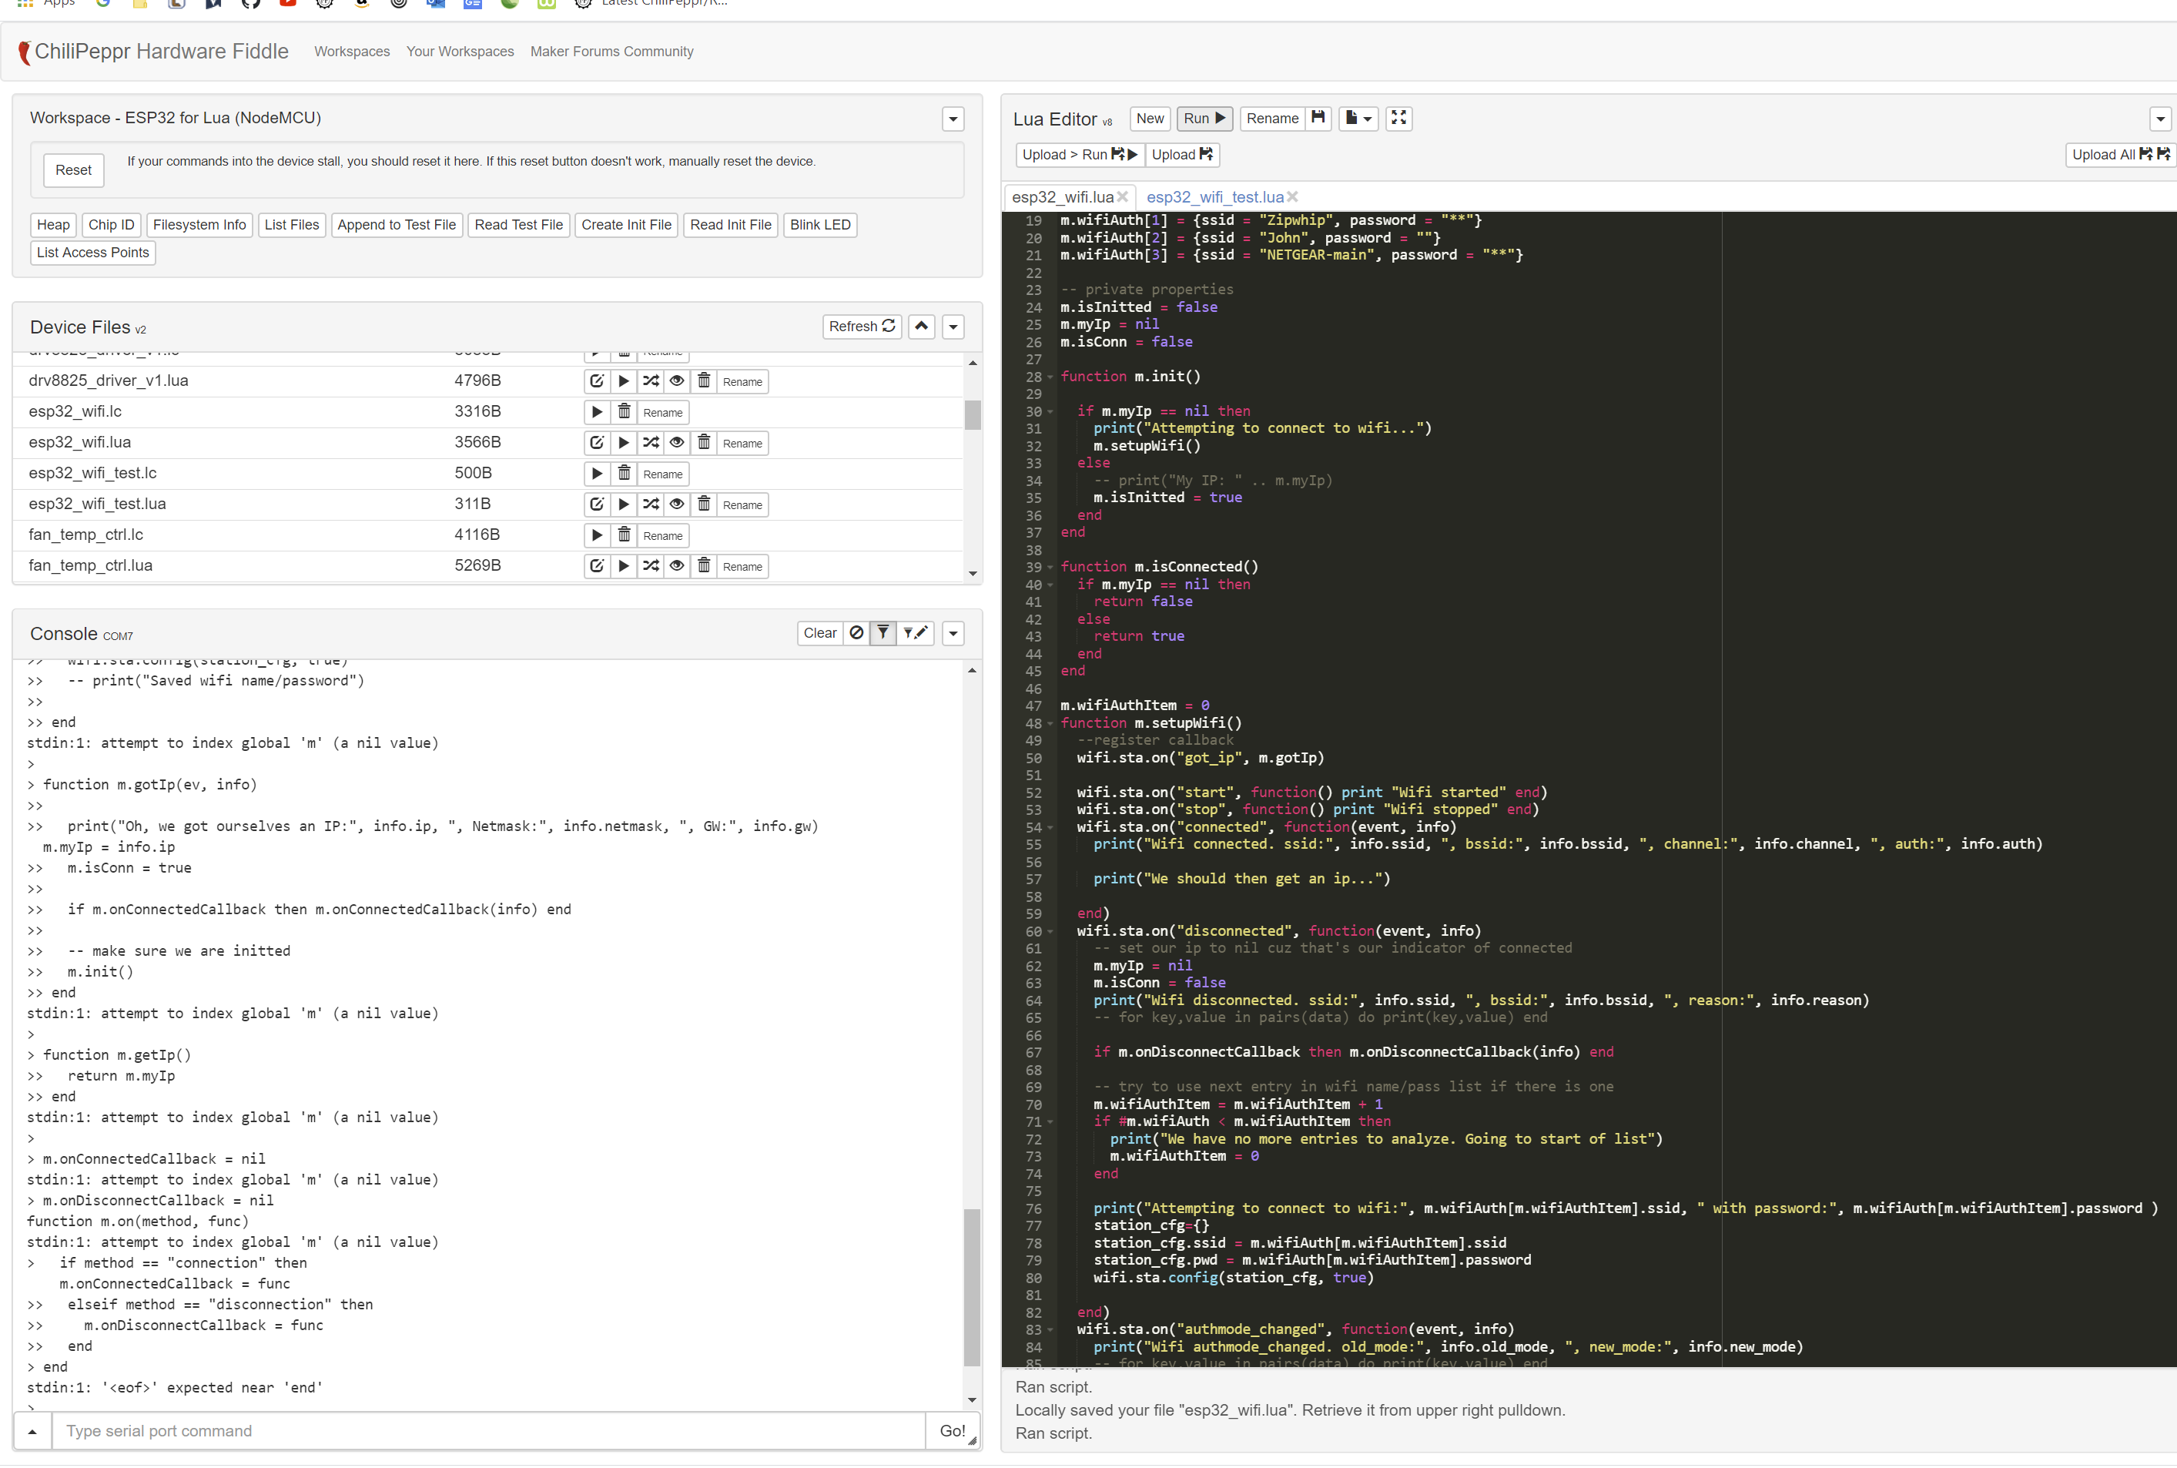
Task: Click the Blink LED button
Action: pyautogui.click(x=820, y=225)
